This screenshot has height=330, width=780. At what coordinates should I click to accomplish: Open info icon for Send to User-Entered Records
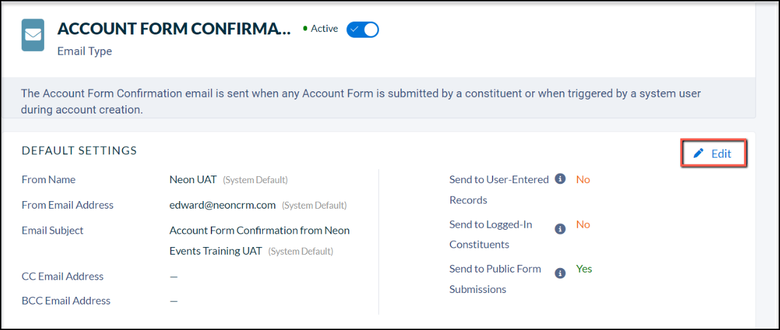pyautogui.click(x=560, y=179)
